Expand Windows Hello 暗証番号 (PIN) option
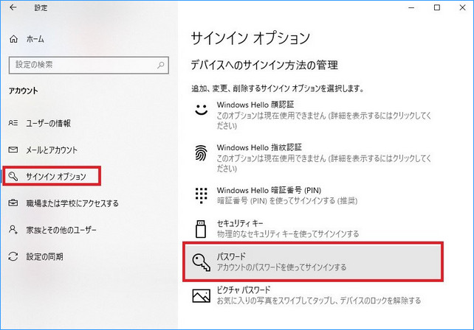The width and height of the screenshot is (474, 330). (x=310, y=195)
